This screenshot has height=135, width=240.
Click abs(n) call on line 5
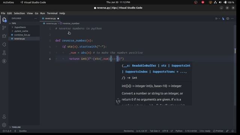click(x=86, y=52)
